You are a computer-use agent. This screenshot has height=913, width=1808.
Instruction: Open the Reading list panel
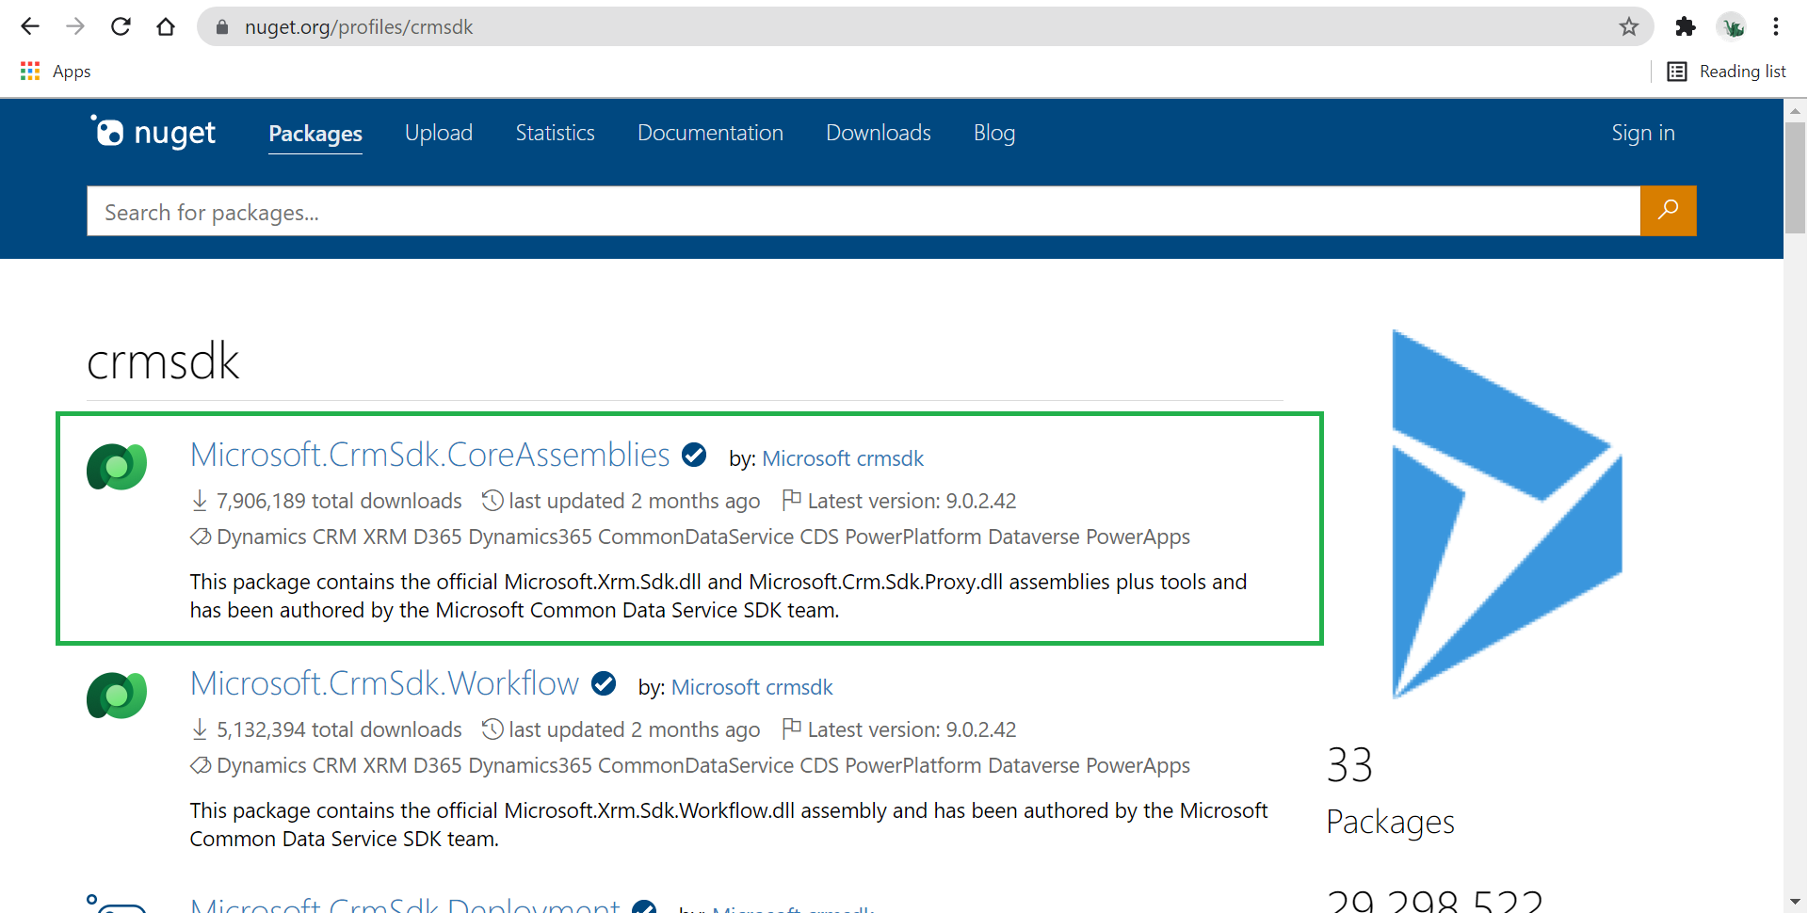tap(1726, 72)
